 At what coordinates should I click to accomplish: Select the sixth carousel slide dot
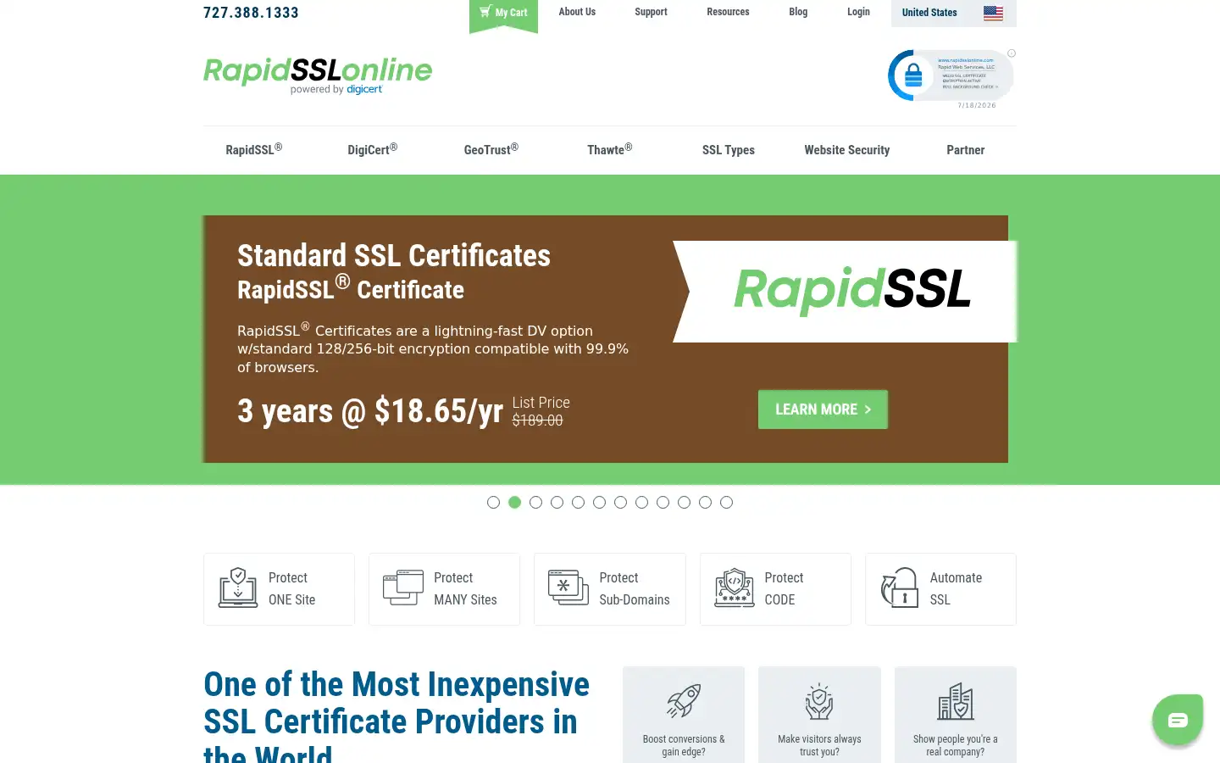(x=599, y=503)
